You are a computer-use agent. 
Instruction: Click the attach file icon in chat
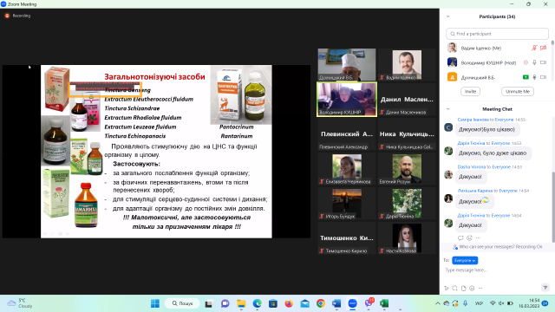[463, 289]
